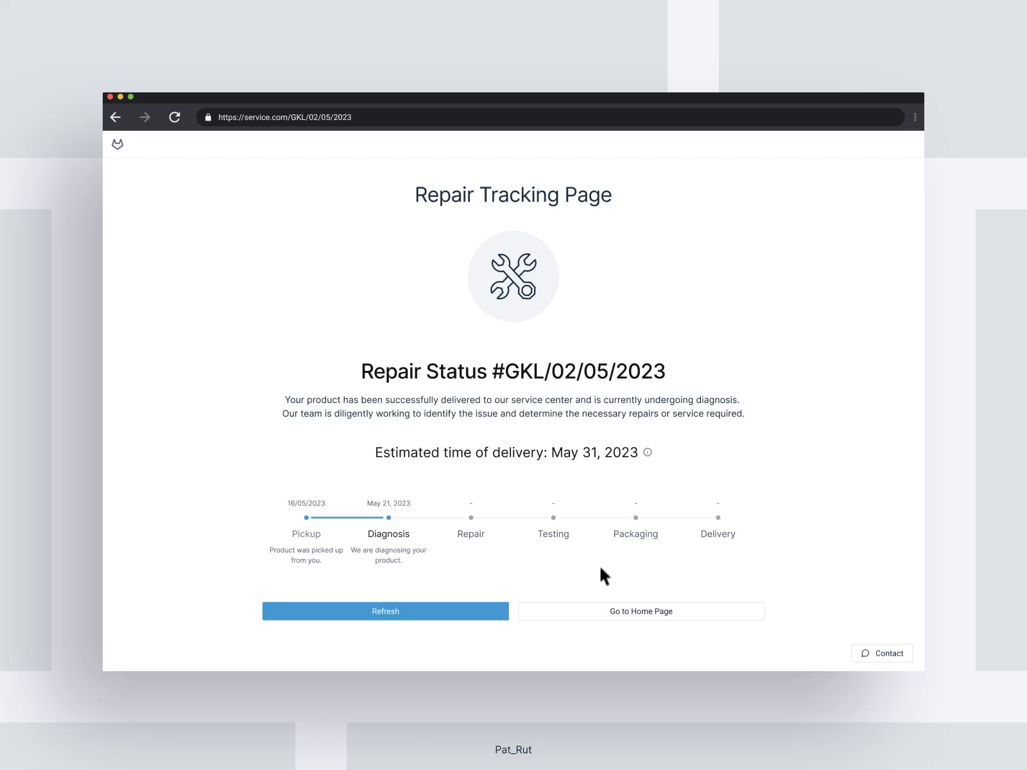Screen dimensions: 1027x770
Task: Click the URL address bar
Action: point(449,117)
